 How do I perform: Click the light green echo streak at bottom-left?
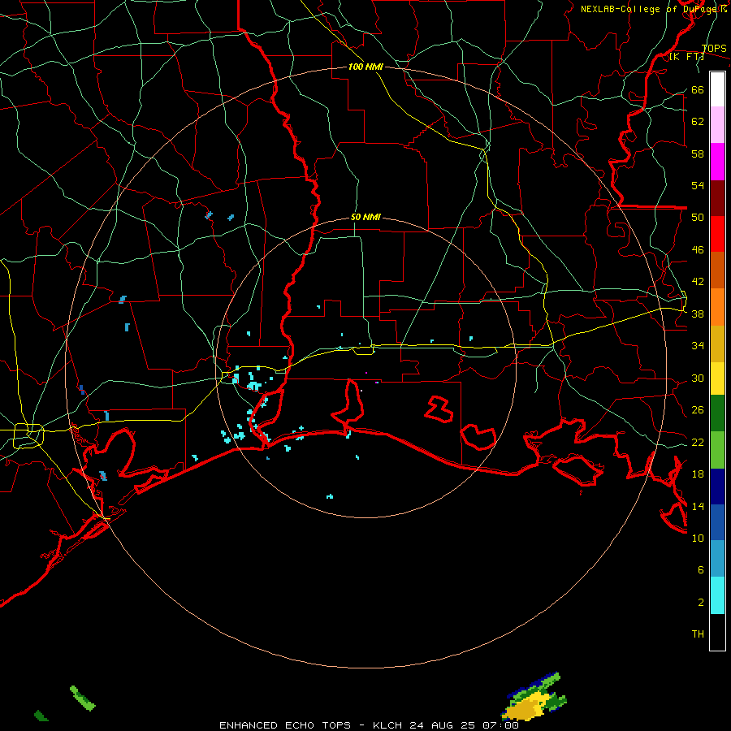click(83, 698)
